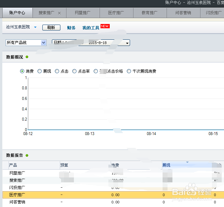This screenshot has width=224, height=207.
Task: Click the 沧州玉泉医院 account name
Action: (x=18, y=27)
